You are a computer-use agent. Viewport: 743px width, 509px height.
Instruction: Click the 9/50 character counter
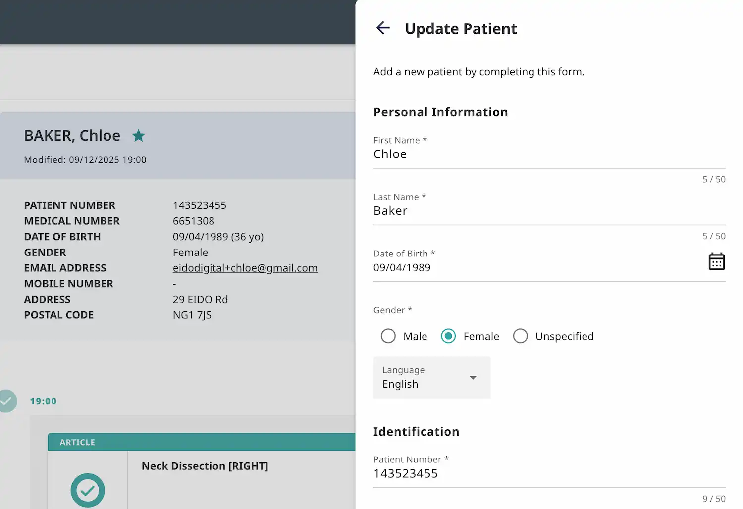713,499
